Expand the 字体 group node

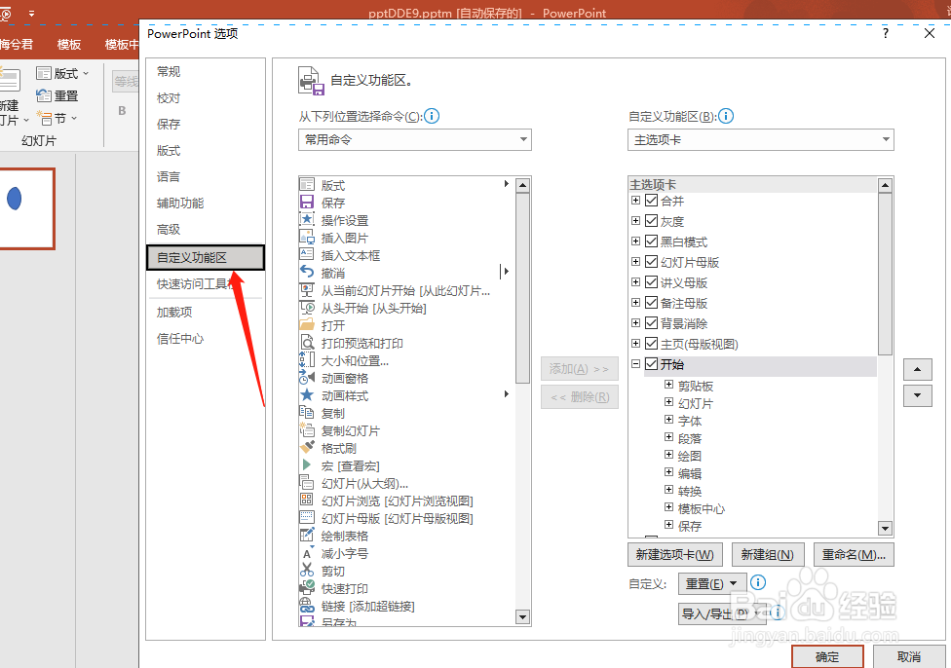pyautogui.click(x=668, y=420)
